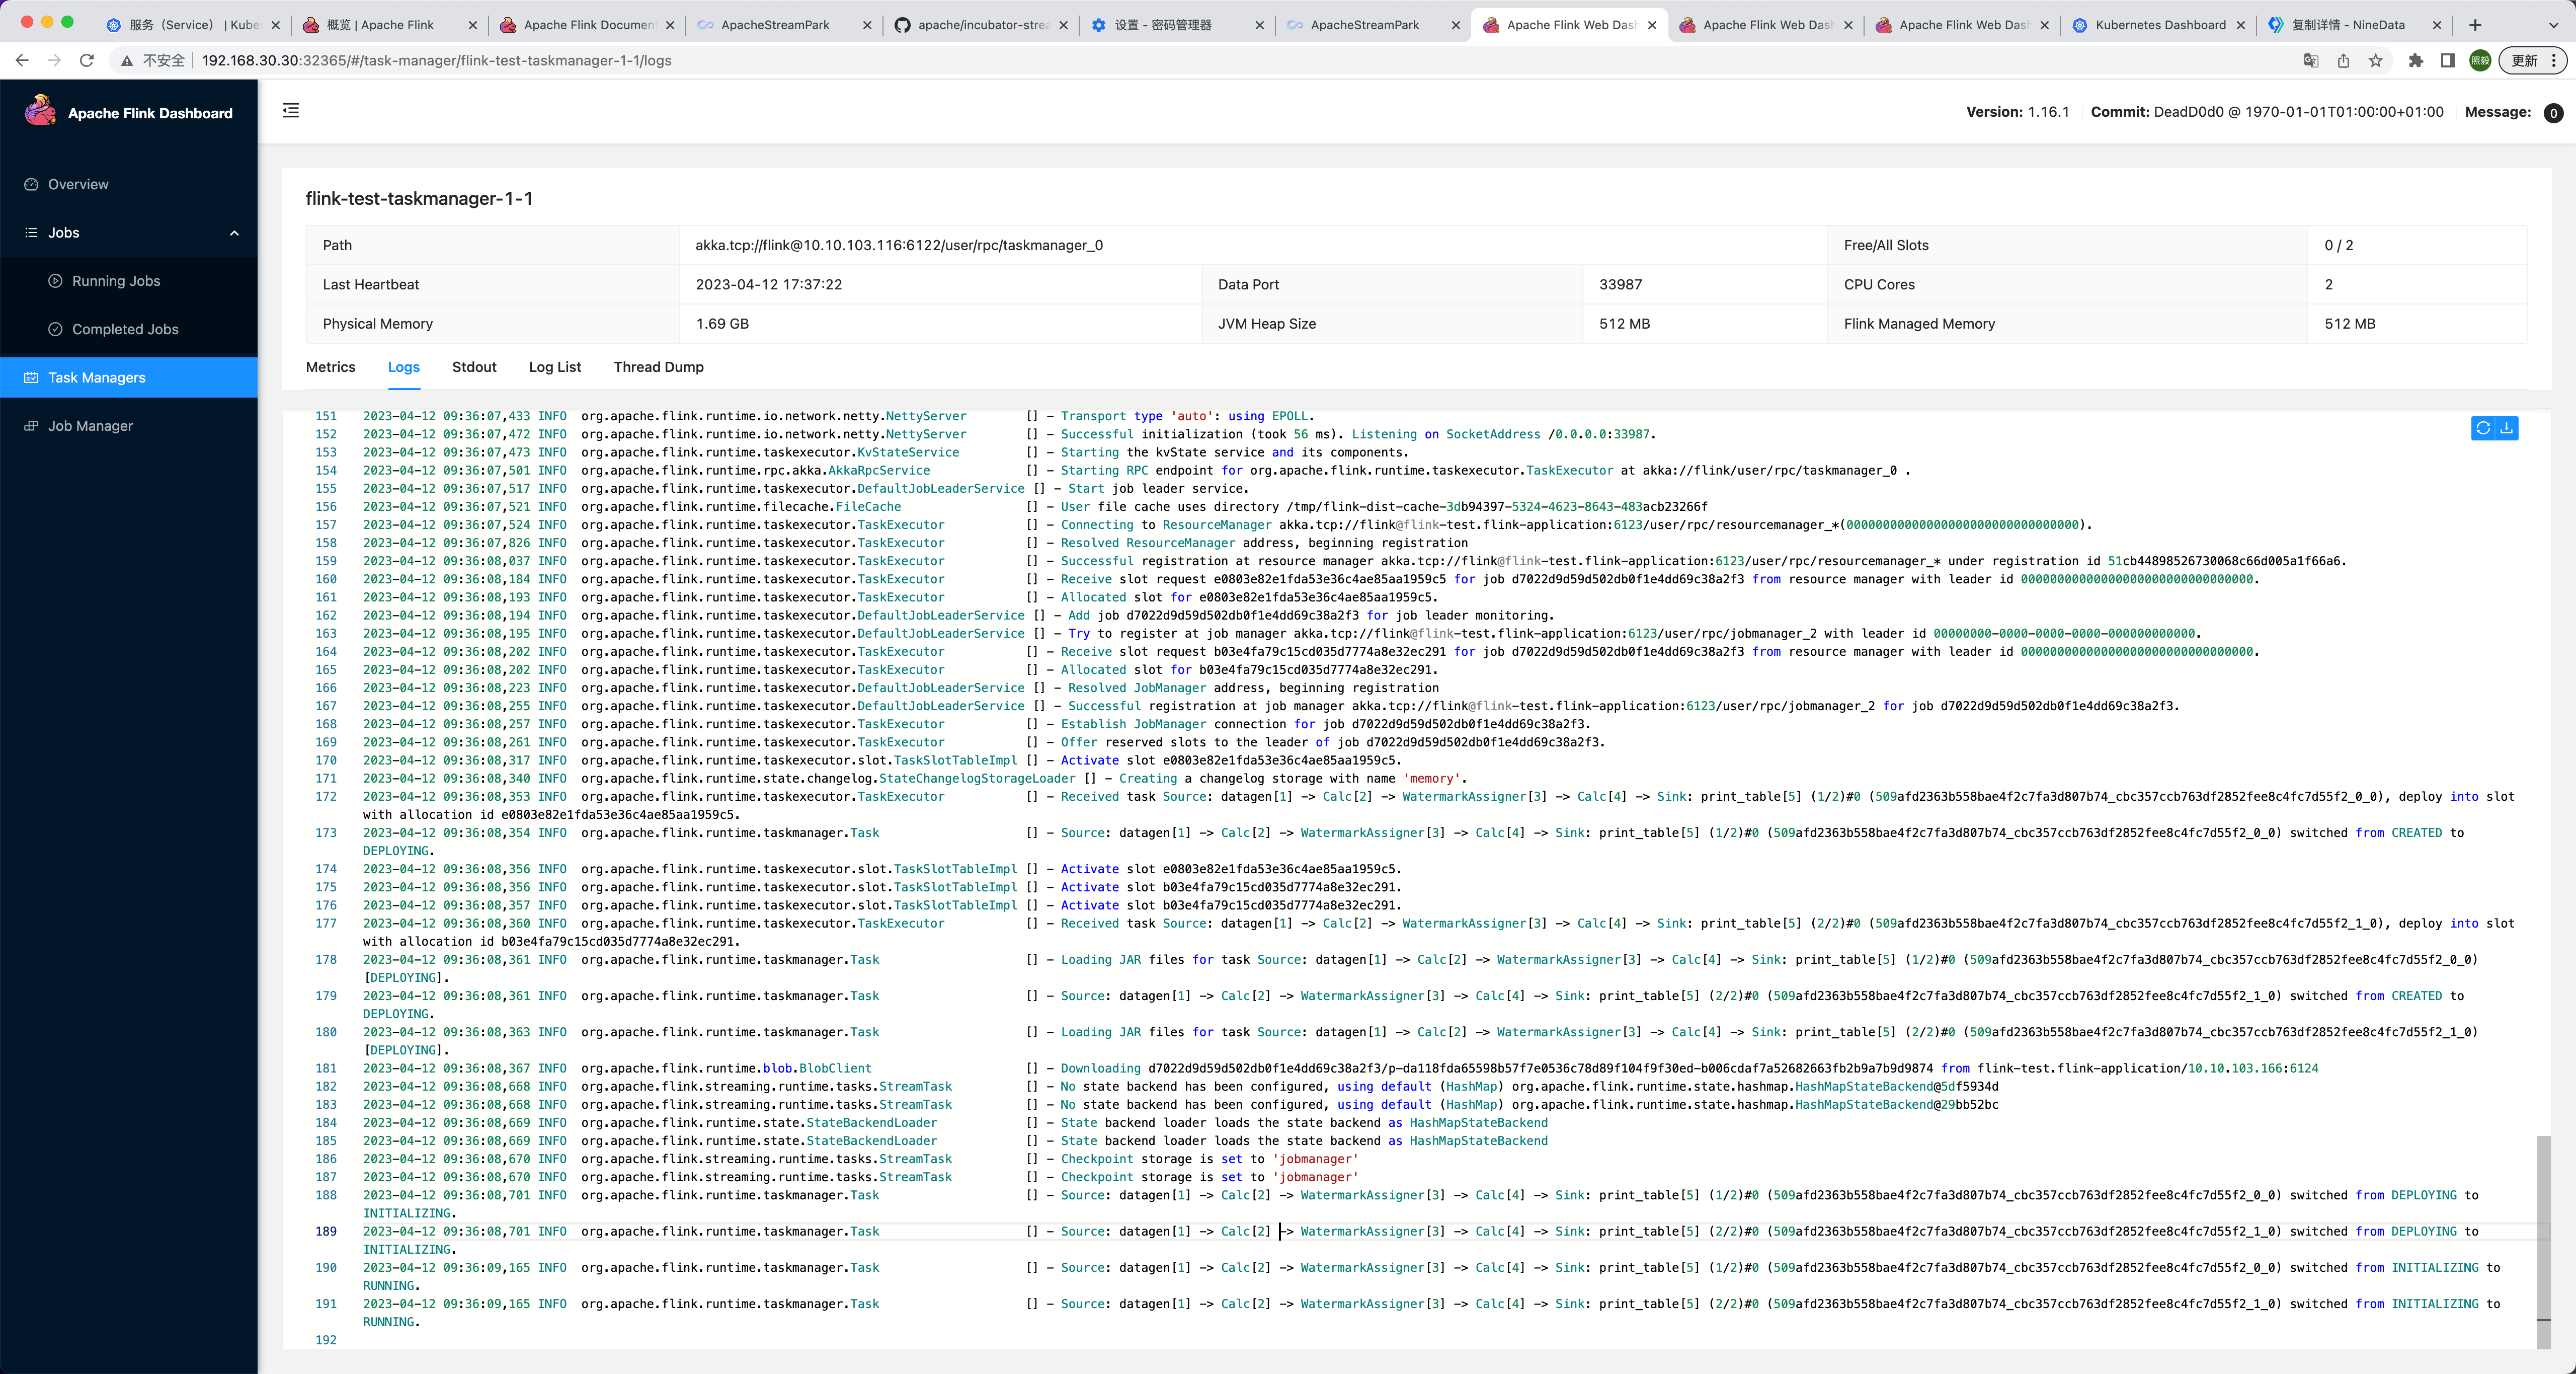Refresh the log with the reload icon
The width and height of the screenshot is (2576, 1374).
2483,428
